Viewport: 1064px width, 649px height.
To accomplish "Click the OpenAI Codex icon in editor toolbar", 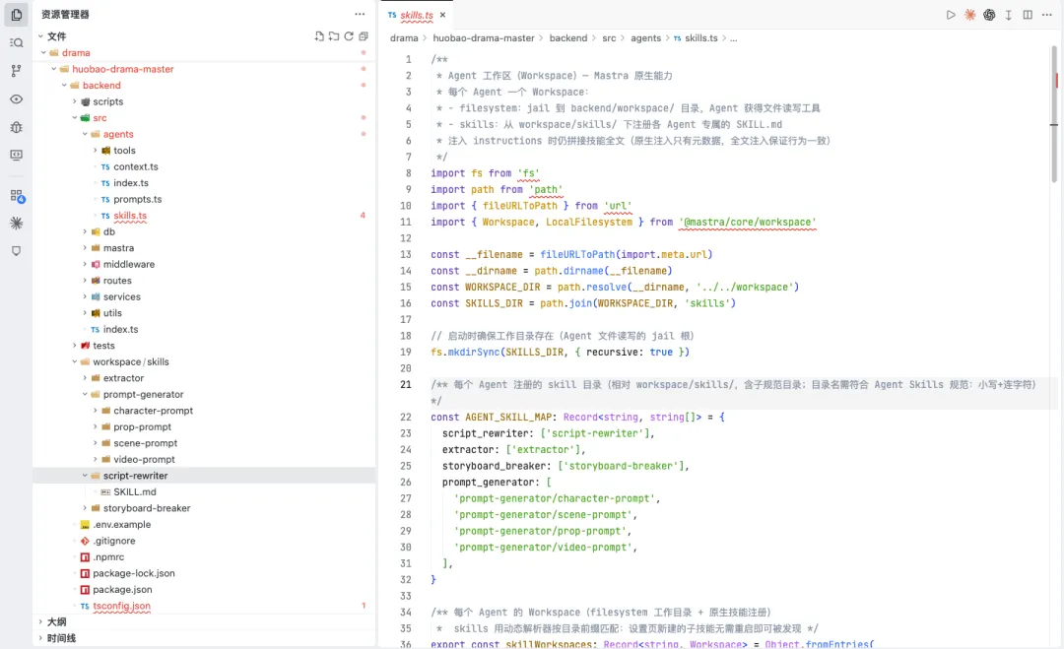I will 989,14.
